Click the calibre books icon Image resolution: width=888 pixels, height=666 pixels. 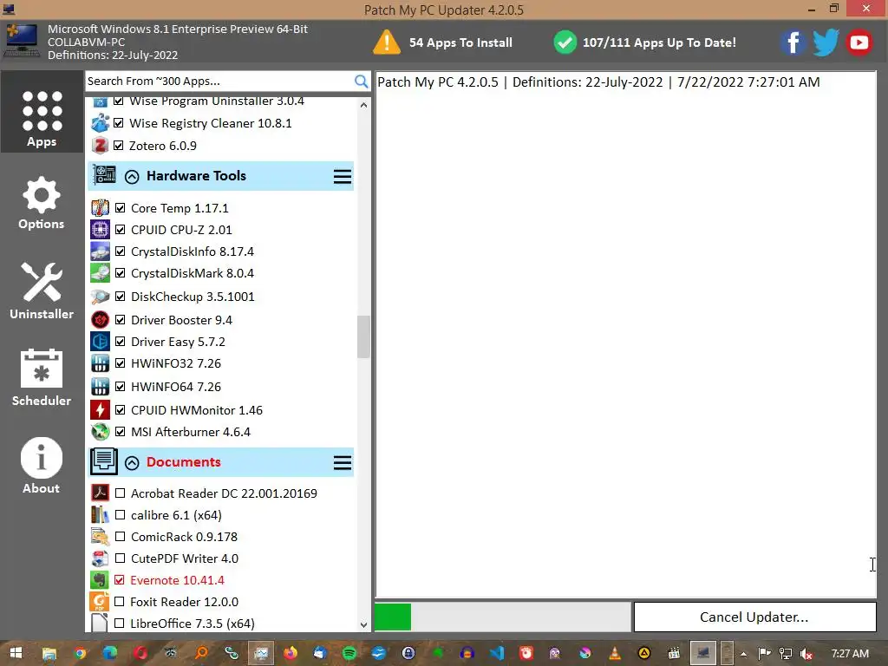101,515
